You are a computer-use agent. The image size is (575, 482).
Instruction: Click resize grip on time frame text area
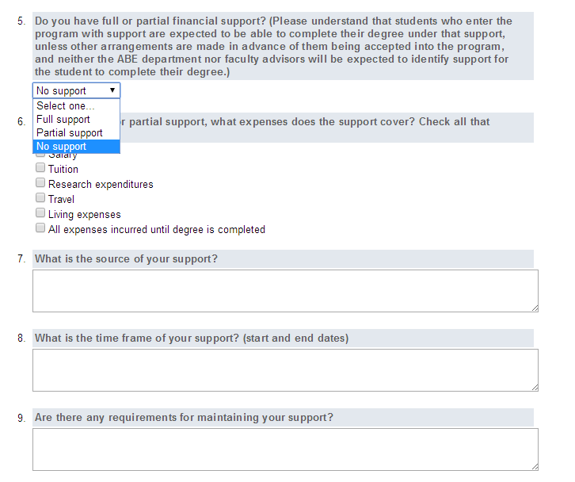tap(535, 387)
